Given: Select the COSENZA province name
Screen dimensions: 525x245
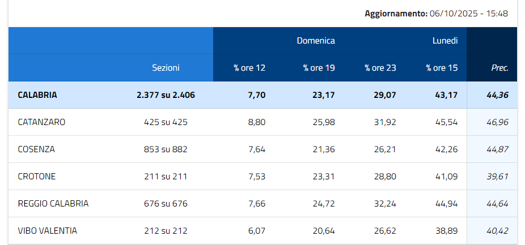Looking at the screenshot, I should tap(36, 149).
